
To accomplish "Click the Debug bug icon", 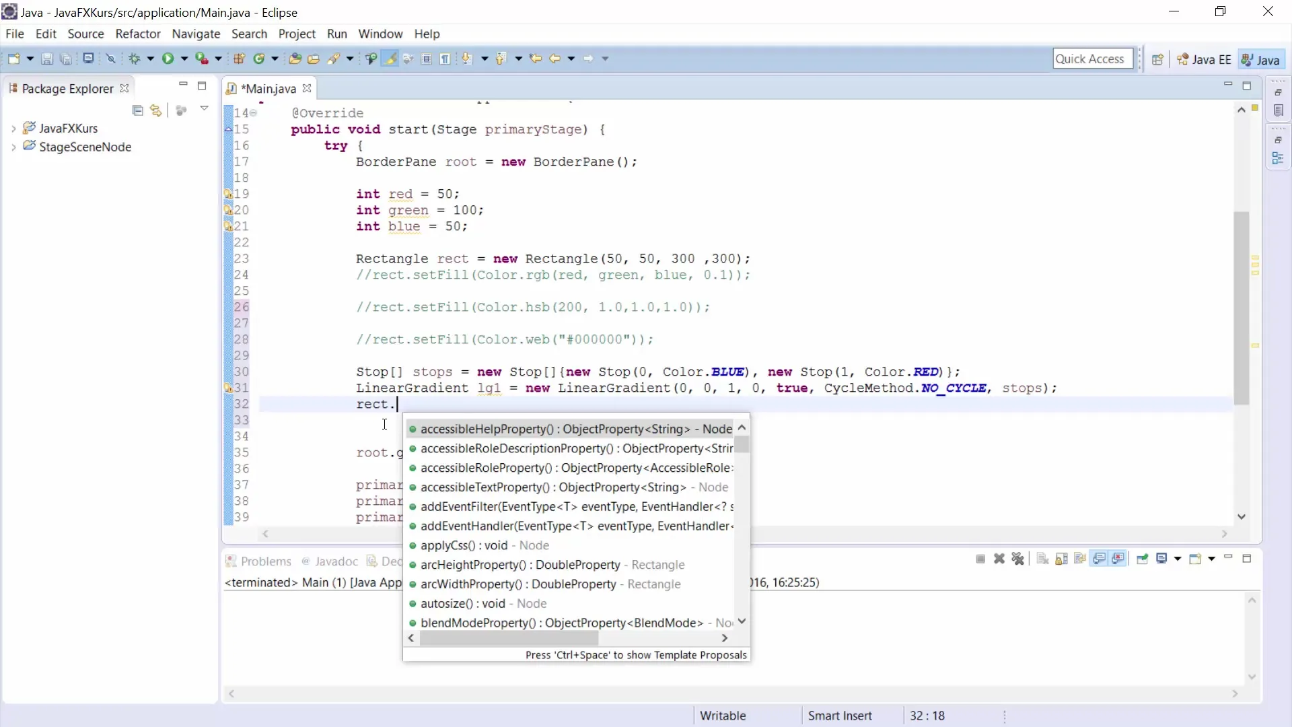I will (x=135, y=59).
